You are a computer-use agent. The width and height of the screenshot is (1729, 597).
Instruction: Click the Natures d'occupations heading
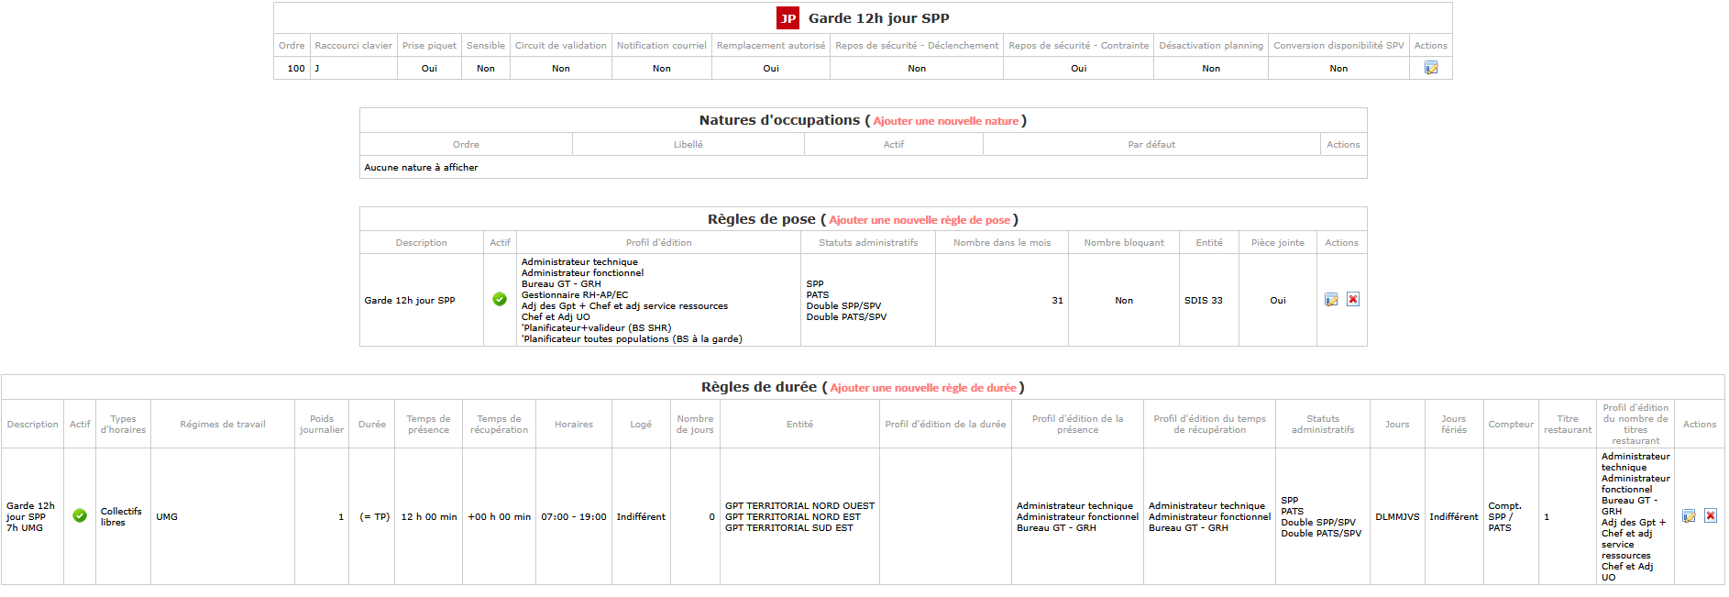(779, 120)
